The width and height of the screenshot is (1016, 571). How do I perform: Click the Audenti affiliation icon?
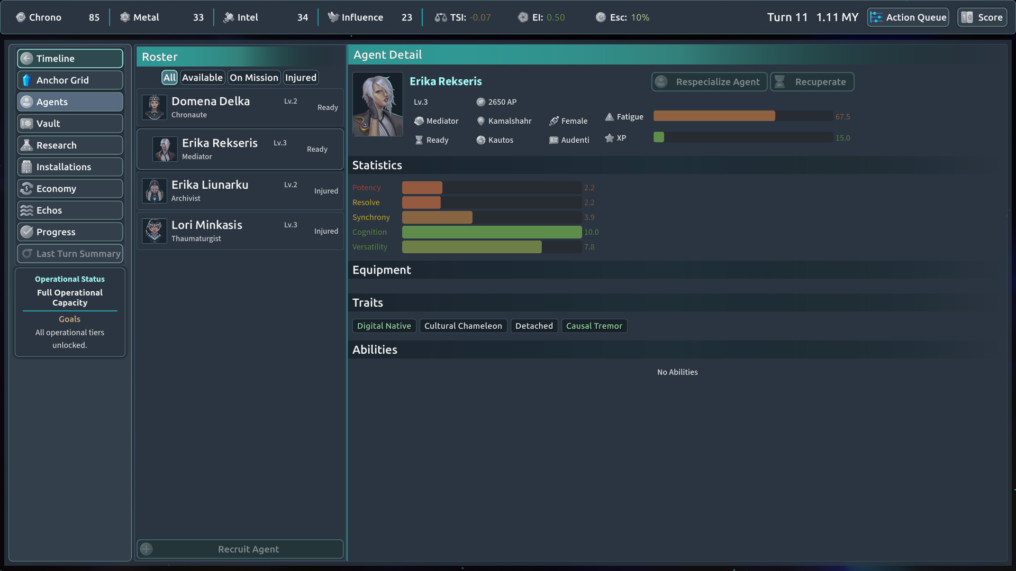(554, 140)
